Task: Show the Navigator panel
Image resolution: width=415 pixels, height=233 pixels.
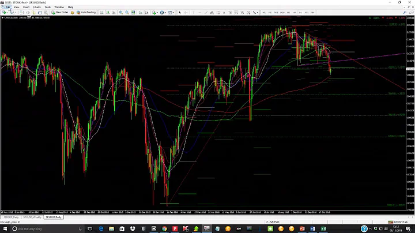Action: click(33, 13)
